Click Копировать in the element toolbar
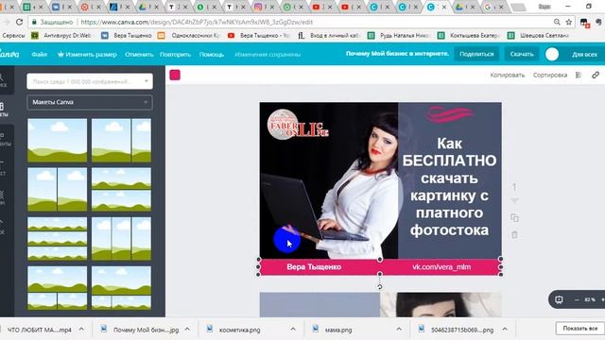This screenshot has height=340, width=605. click(508, 76)
